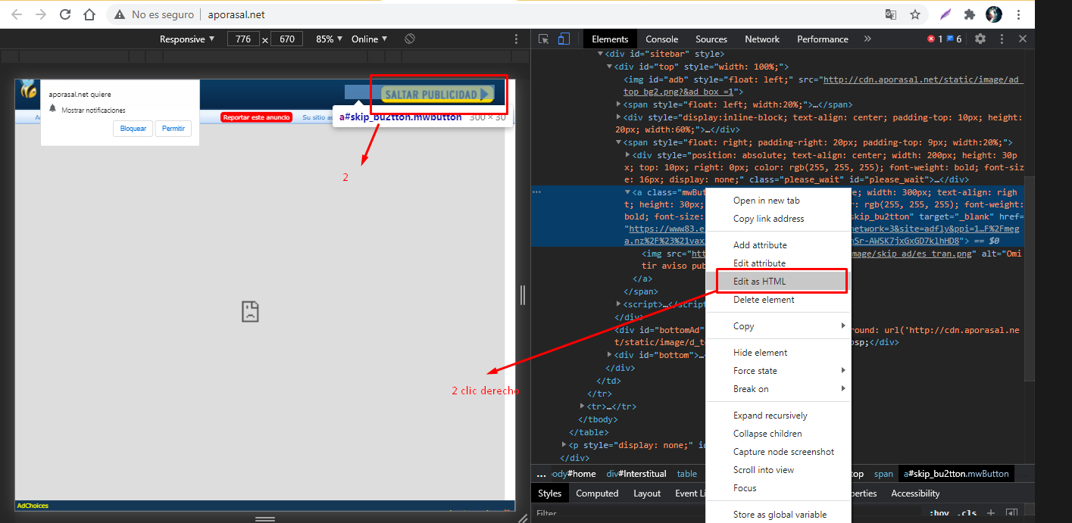Toggle the :hov element state button
This screenshot has height=523, width=1072.
click(939, 514)
